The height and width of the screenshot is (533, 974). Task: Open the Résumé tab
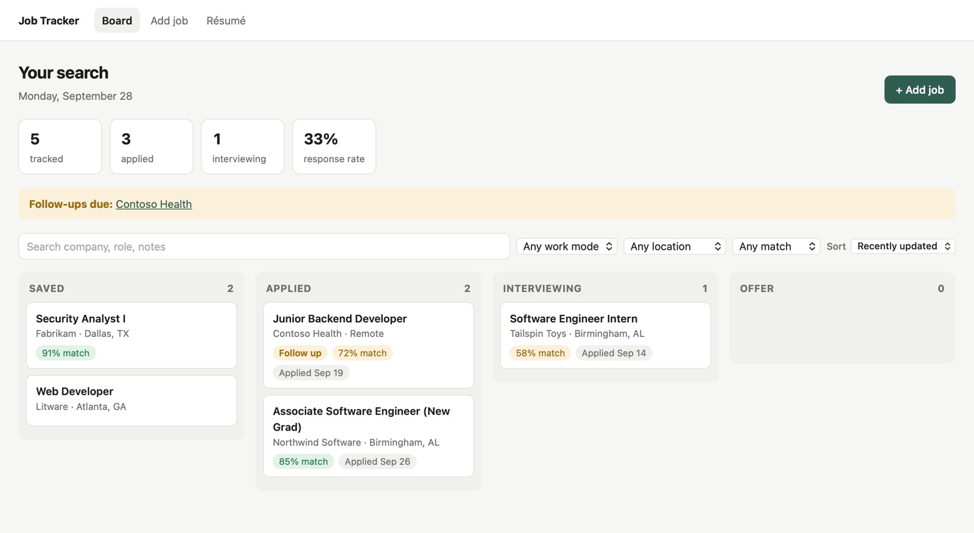tap(226, 21)
